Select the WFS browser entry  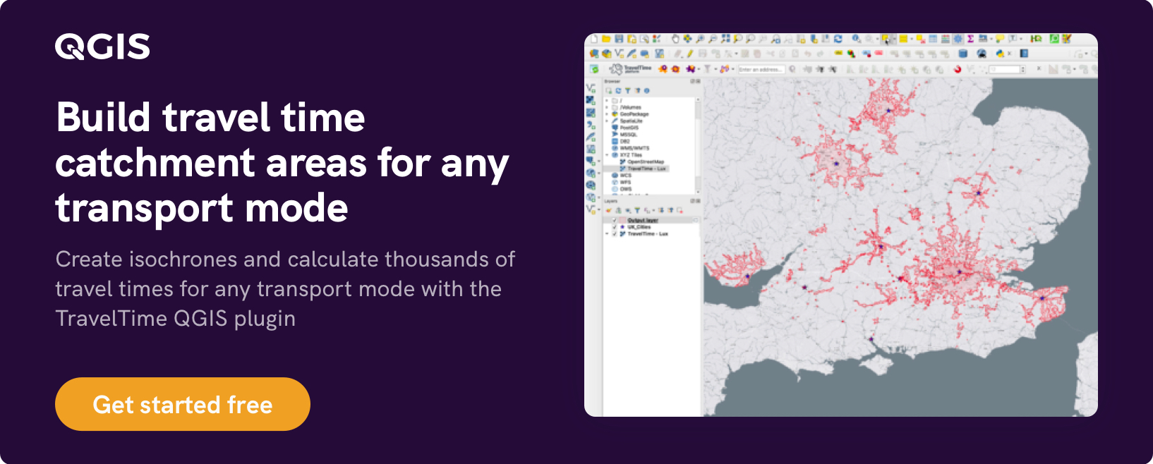(625, 182)
